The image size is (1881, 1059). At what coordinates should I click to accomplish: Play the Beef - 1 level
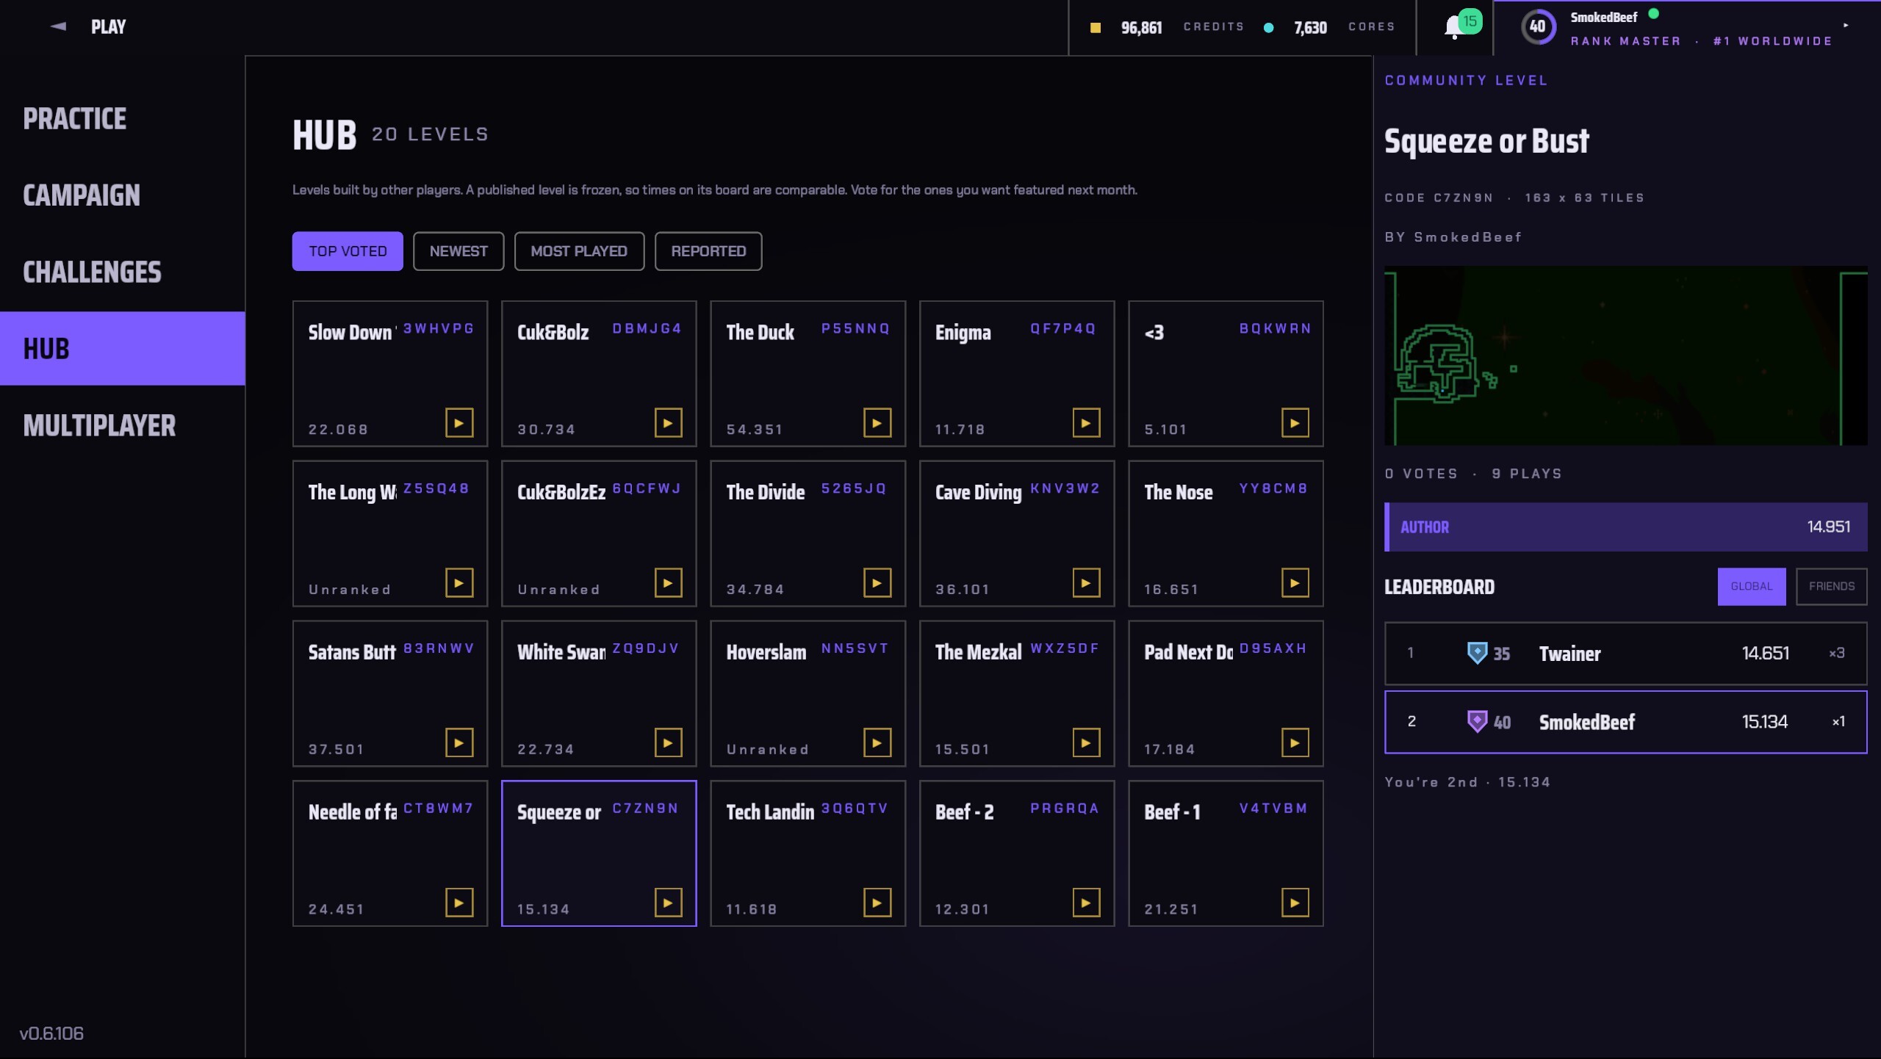(x=1295, y=903)
